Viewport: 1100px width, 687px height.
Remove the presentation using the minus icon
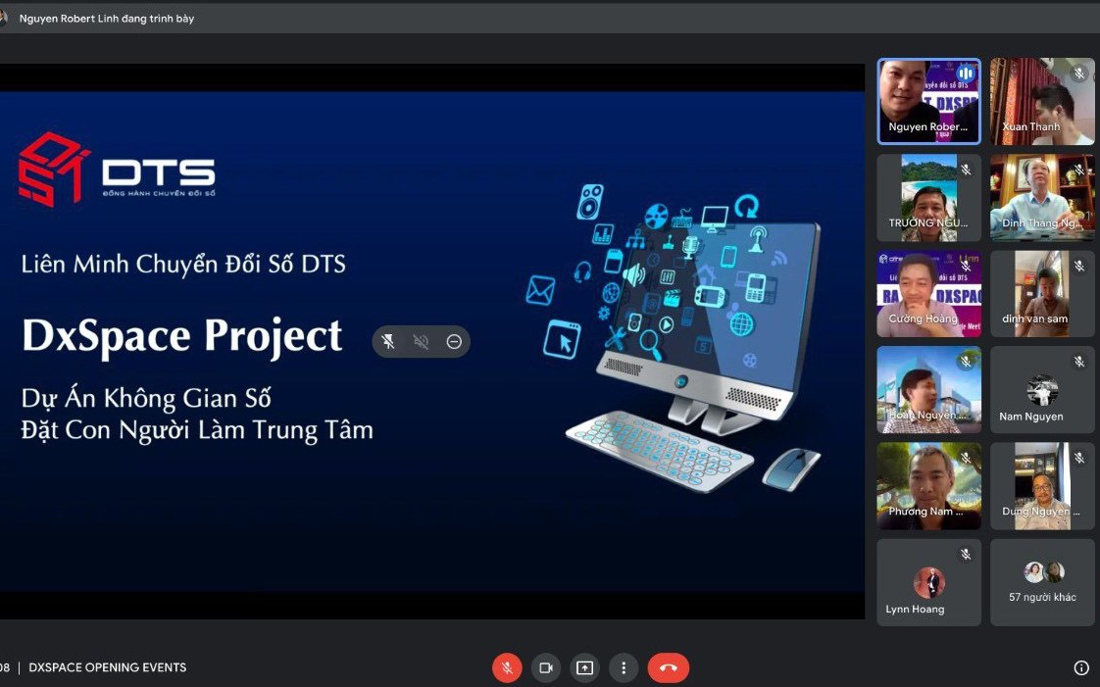454,341
